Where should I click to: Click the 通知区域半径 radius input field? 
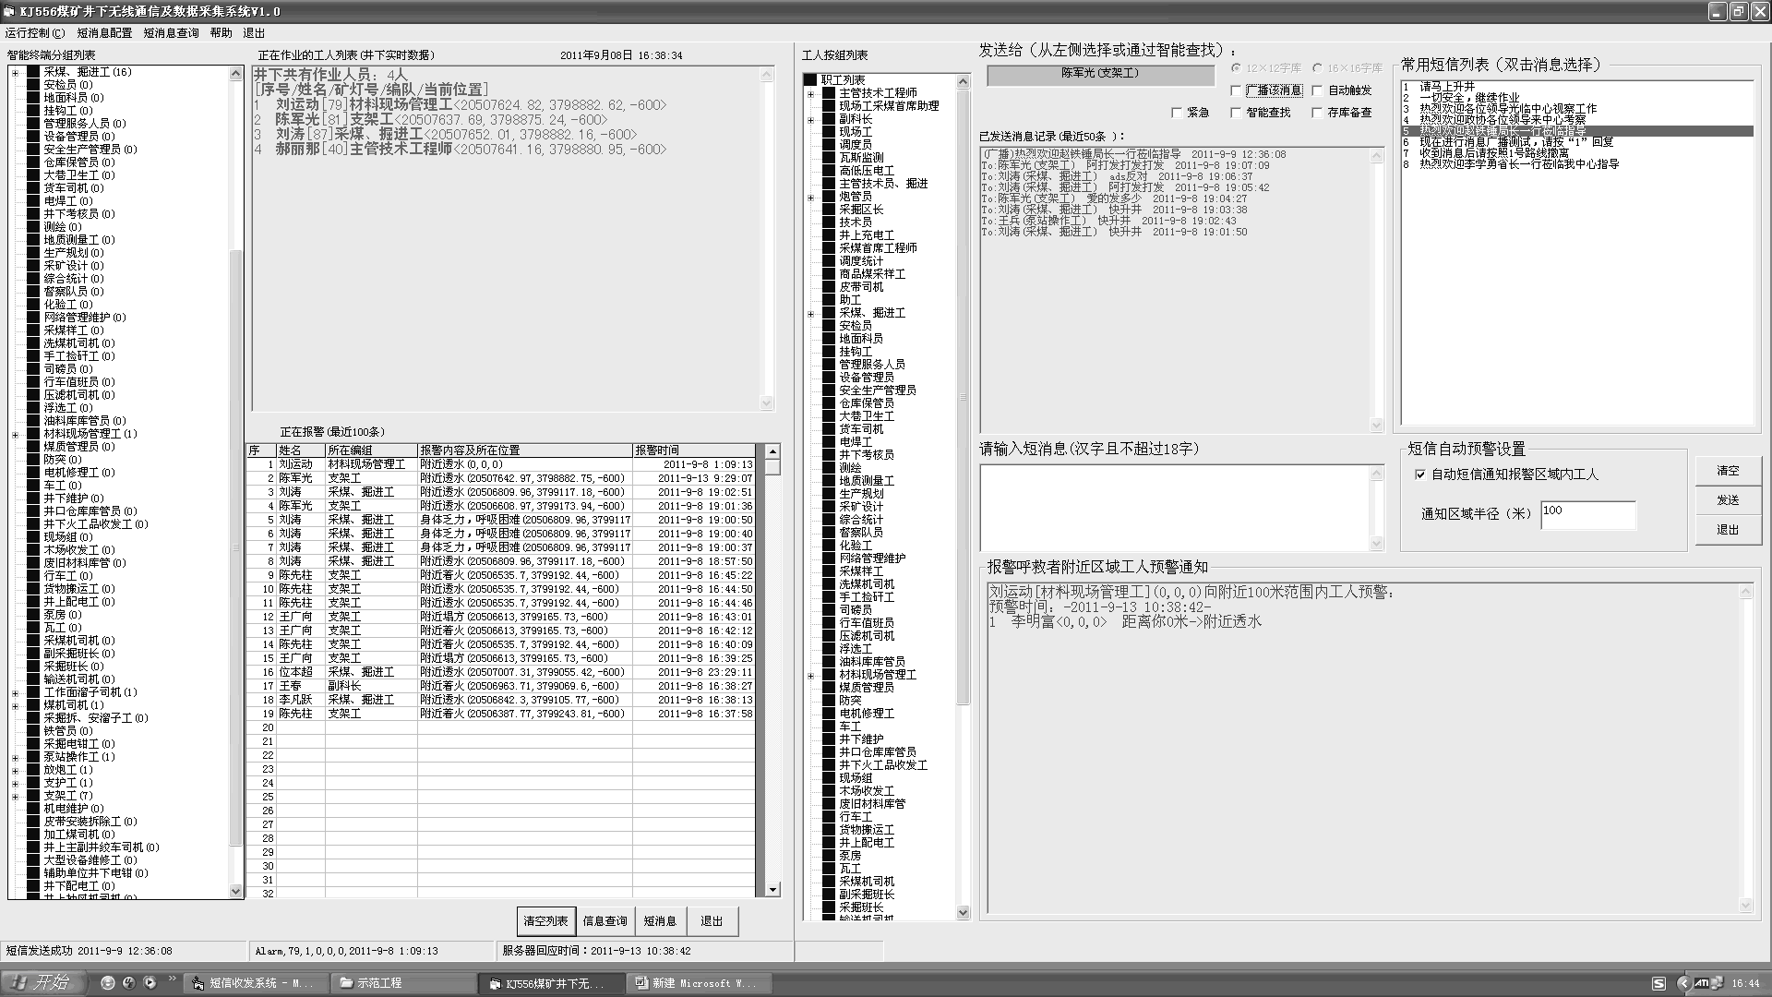point(1587,513)
